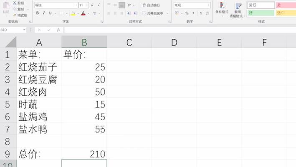The width and height of the screenshot is (296, 167).
Task: Toggle Bold formatting
Action: pos(38,13)
